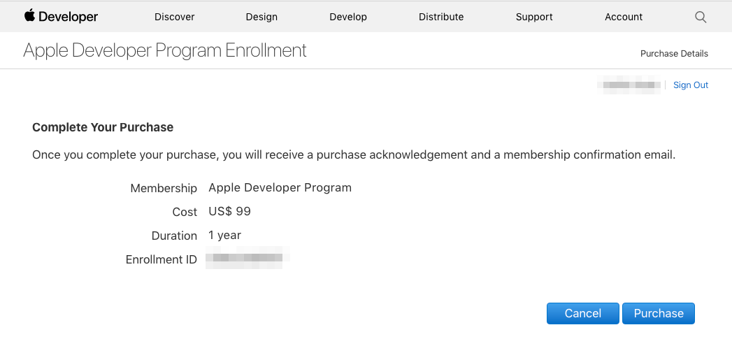
Task: Navigate to the Support page
Action: tap(534, 17)
